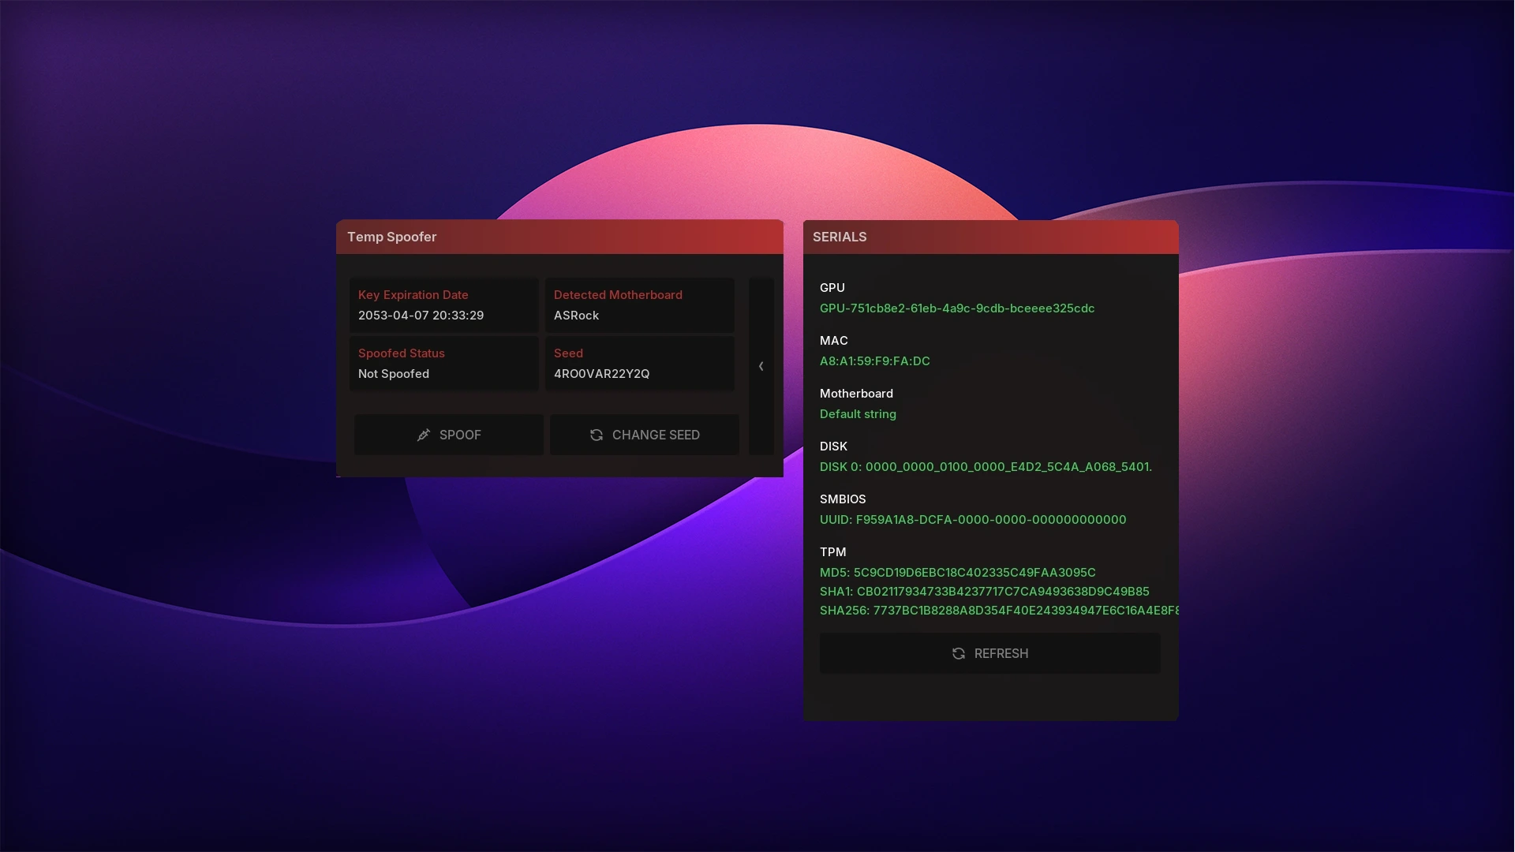Viewport: 1515px width, 852px height.
Task: Click the SMBIOS UUID value
Action: click(x=972, y=520)
